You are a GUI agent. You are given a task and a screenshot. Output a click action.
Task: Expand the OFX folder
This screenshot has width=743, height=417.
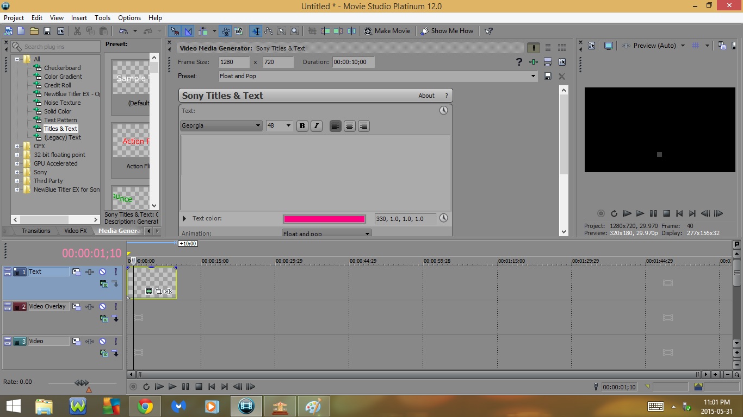click(x=17, y=146)
